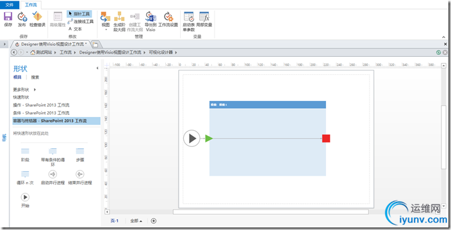The width and height of the screenshot is (451, 230).
Task: Select the green stage entry arrow
Action: (x=209, y=139)
